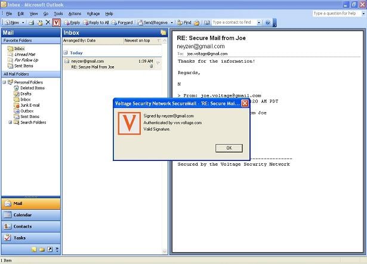This screenshot has height=264, width=367.
Task: Select Inbox under Favorite Folders
Action: tap(19, 49)
